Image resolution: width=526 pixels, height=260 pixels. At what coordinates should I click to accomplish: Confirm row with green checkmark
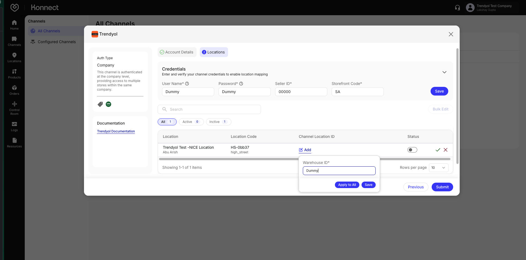(x=438, y=150)
